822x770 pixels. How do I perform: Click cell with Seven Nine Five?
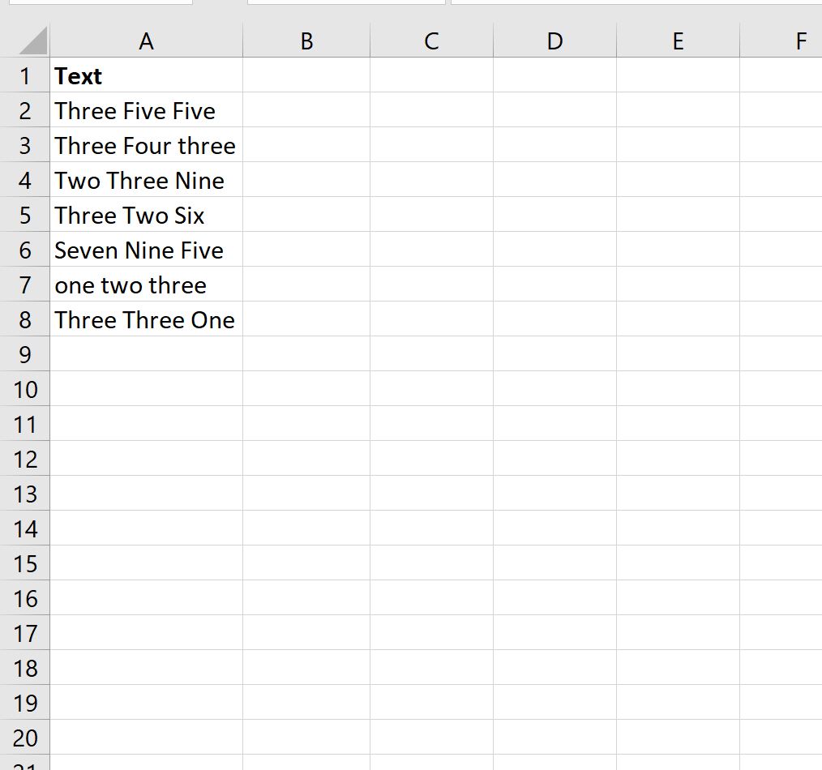[146, 249]
